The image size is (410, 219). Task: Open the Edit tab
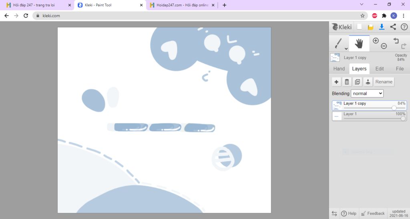click(380, 69)
